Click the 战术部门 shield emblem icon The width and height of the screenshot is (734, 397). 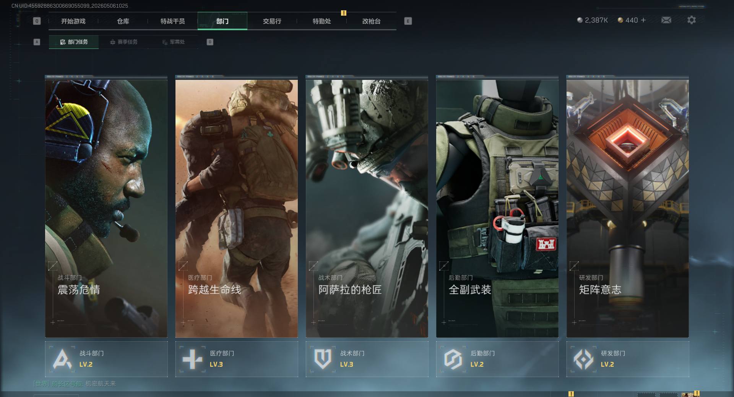pos(323,359)
